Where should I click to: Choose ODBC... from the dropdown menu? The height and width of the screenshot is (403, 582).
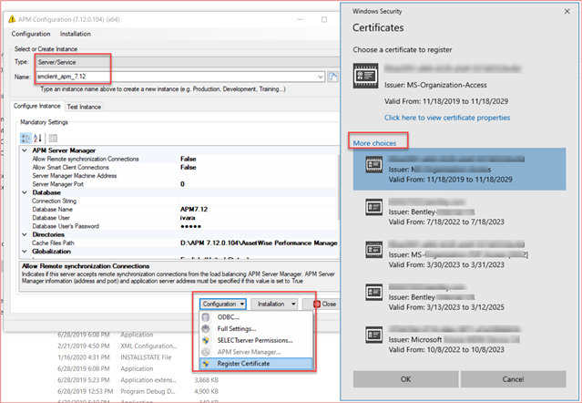(x=256, y=317)
